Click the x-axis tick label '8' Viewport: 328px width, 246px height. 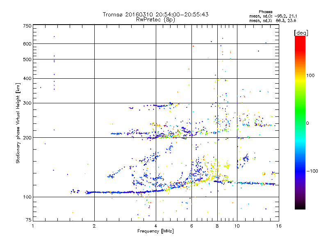[217, 226]
